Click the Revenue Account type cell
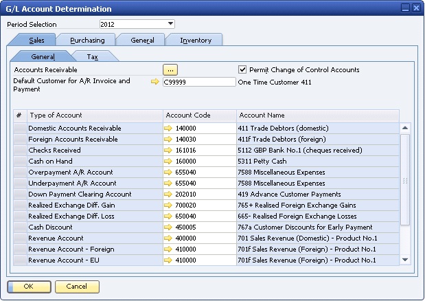 pos(95,238)
